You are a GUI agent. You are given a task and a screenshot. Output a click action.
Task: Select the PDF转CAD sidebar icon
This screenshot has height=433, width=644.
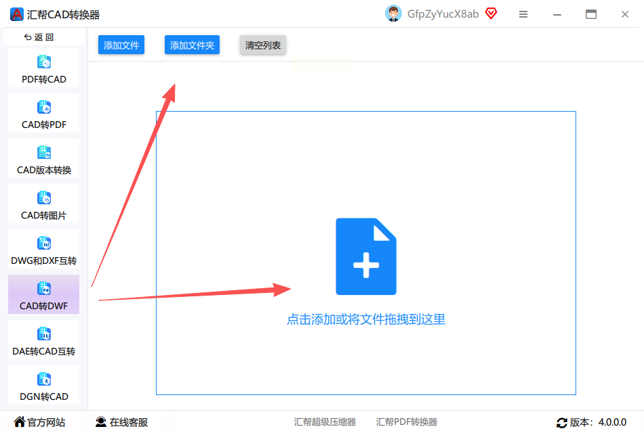tap(44, 62)
